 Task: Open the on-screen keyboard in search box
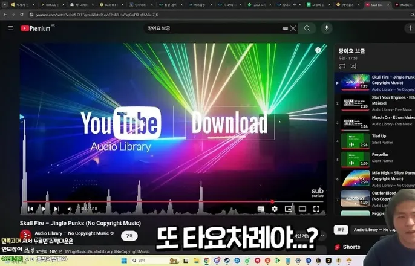(285, 28)
